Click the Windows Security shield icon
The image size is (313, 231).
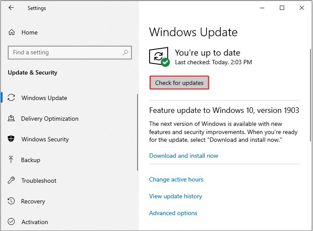[12, 139]
